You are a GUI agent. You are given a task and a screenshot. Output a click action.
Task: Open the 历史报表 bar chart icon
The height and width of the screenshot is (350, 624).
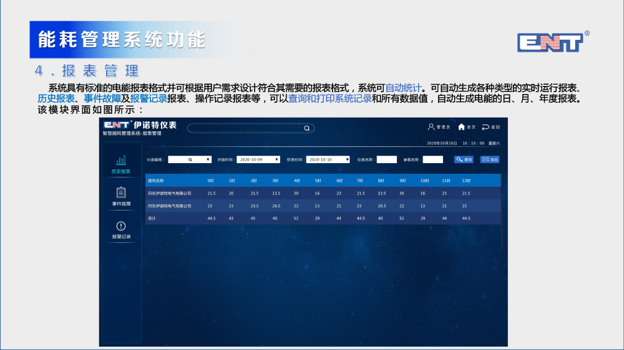121,161
